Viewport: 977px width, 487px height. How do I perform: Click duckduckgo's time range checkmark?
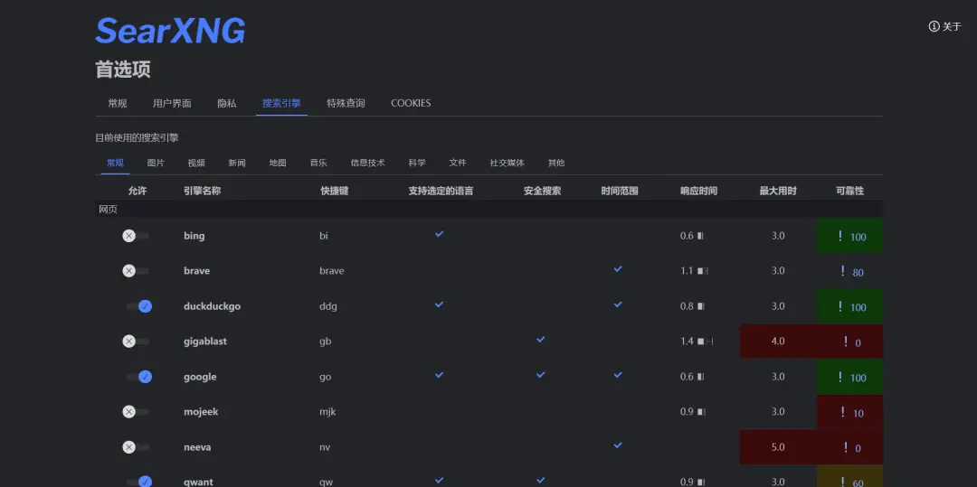(618, 304)
